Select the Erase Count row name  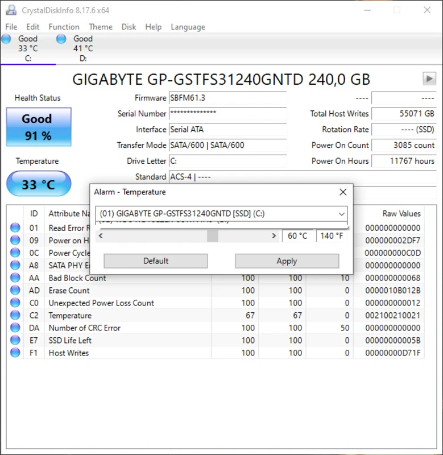[x=69, y=291]
